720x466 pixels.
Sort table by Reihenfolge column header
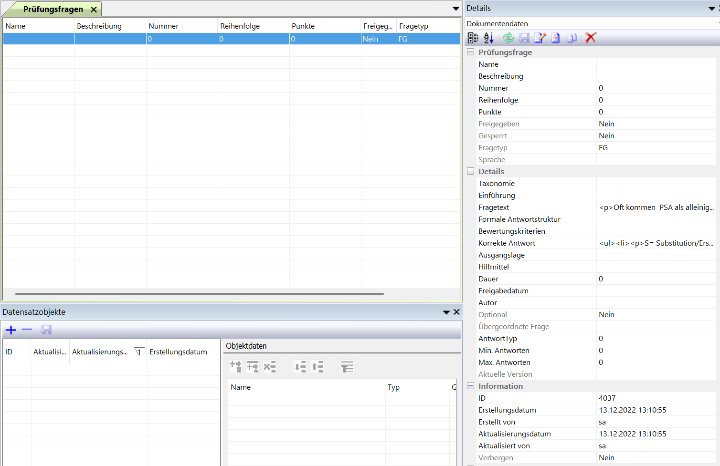click(x=254, y=26)
